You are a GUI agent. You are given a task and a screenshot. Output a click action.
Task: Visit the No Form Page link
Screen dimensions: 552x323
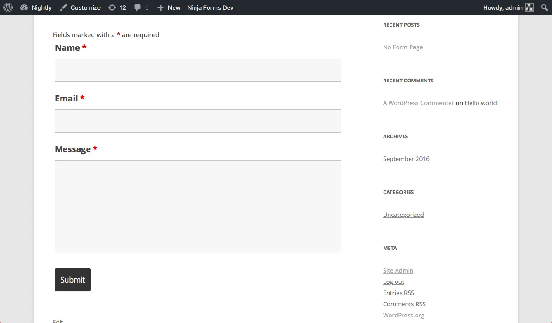[403, 47]
